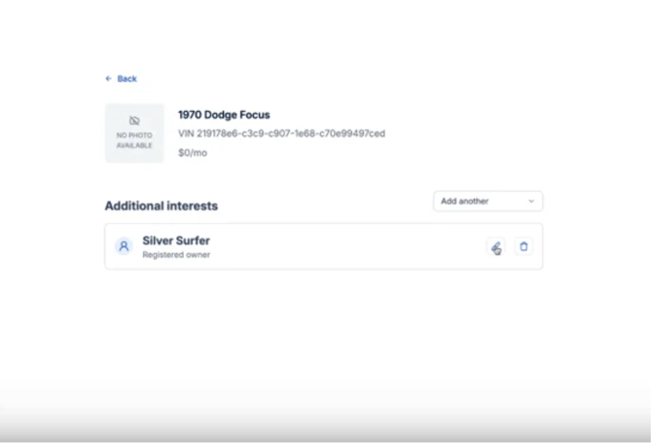Edit the Silver Surfer interest with pencil icon
Image resolution: width=652 pixels, height=443 pixels.
[495, 247]
